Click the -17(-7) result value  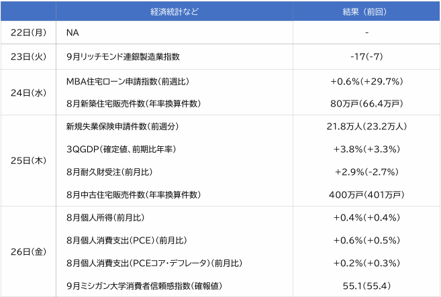(366, 57)
